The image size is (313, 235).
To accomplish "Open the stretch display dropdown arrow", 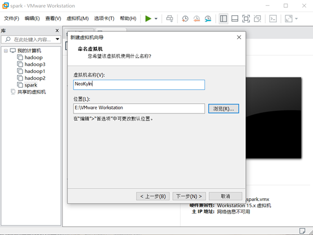I will pos(297,19).
